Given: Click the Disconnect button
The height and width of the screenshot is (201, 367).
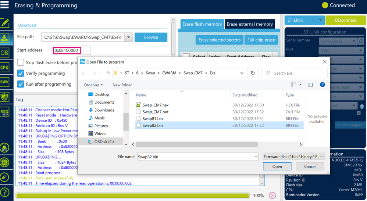Looking at the screenshot, I should click(x=345, y=20).
